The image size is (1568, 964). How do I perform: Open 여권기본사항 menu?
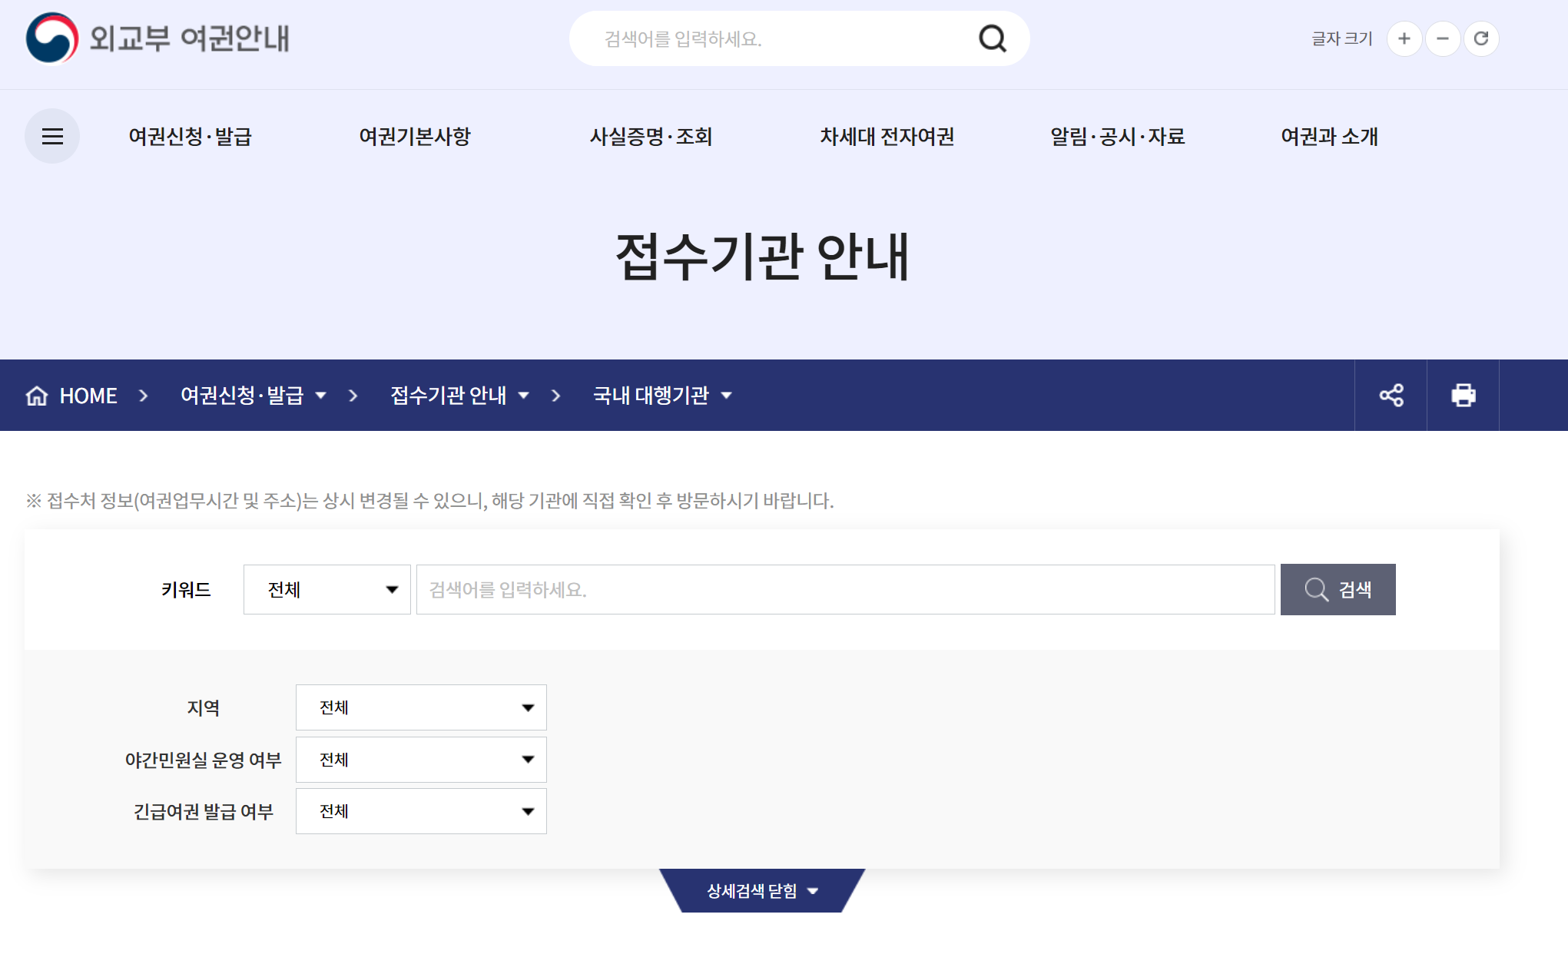coord(415,137)
